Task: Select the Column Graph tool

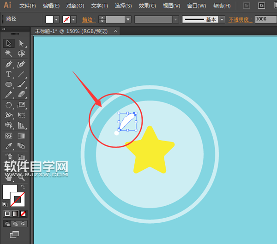Action: pos(21,157)
